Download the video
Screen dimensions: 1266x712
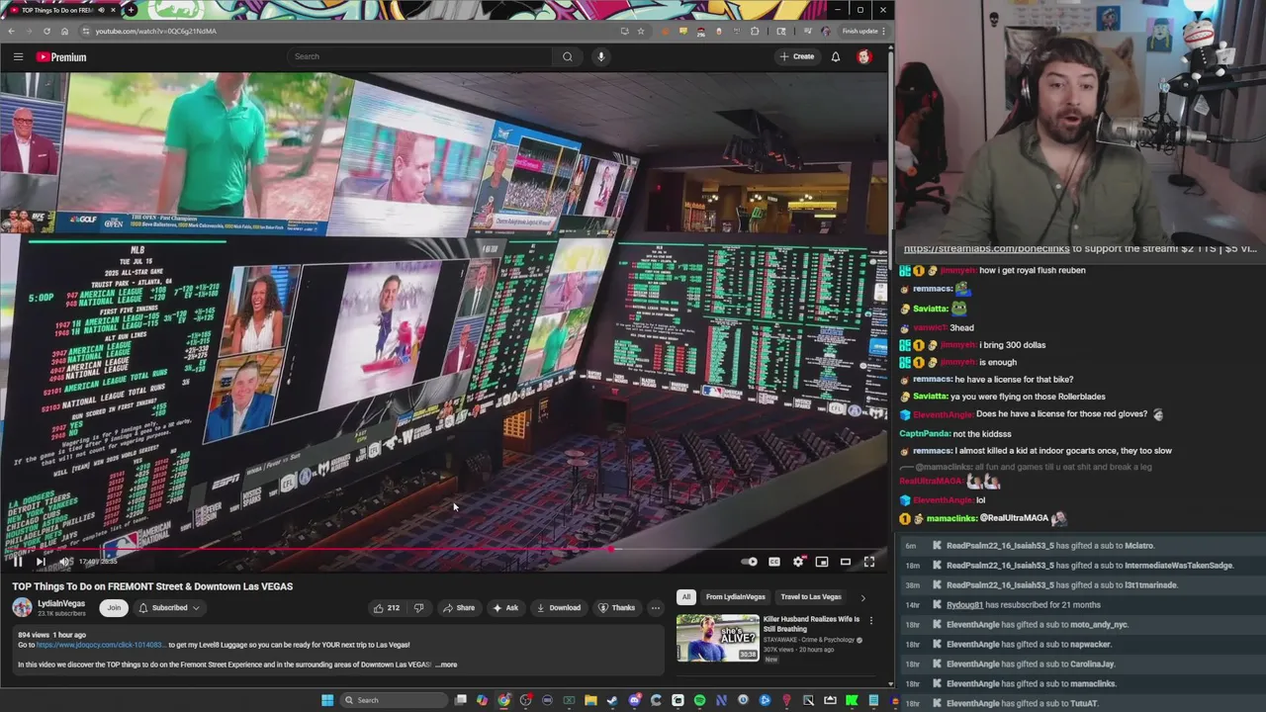point(559,608)
